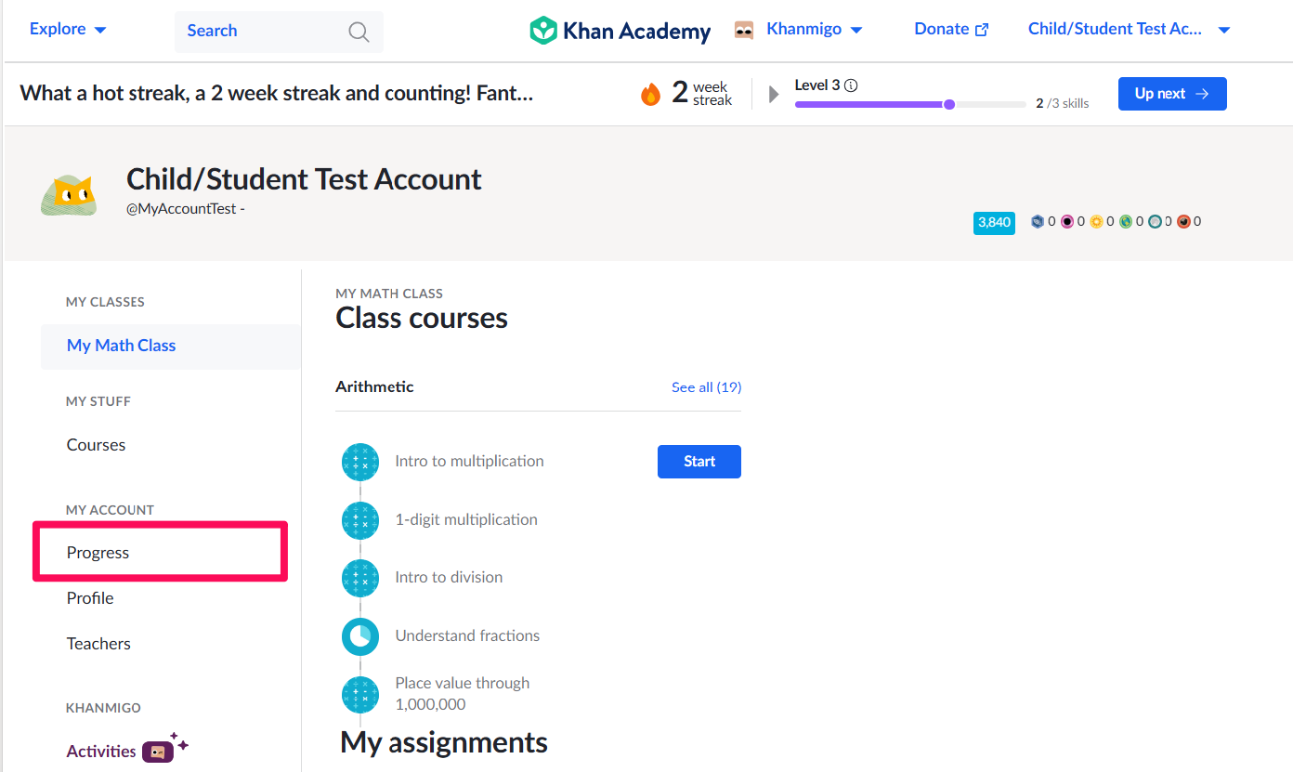This screenshot has width=1293, height=772.
Task: Click the owl profile avatar
Action: pos(69,194)
